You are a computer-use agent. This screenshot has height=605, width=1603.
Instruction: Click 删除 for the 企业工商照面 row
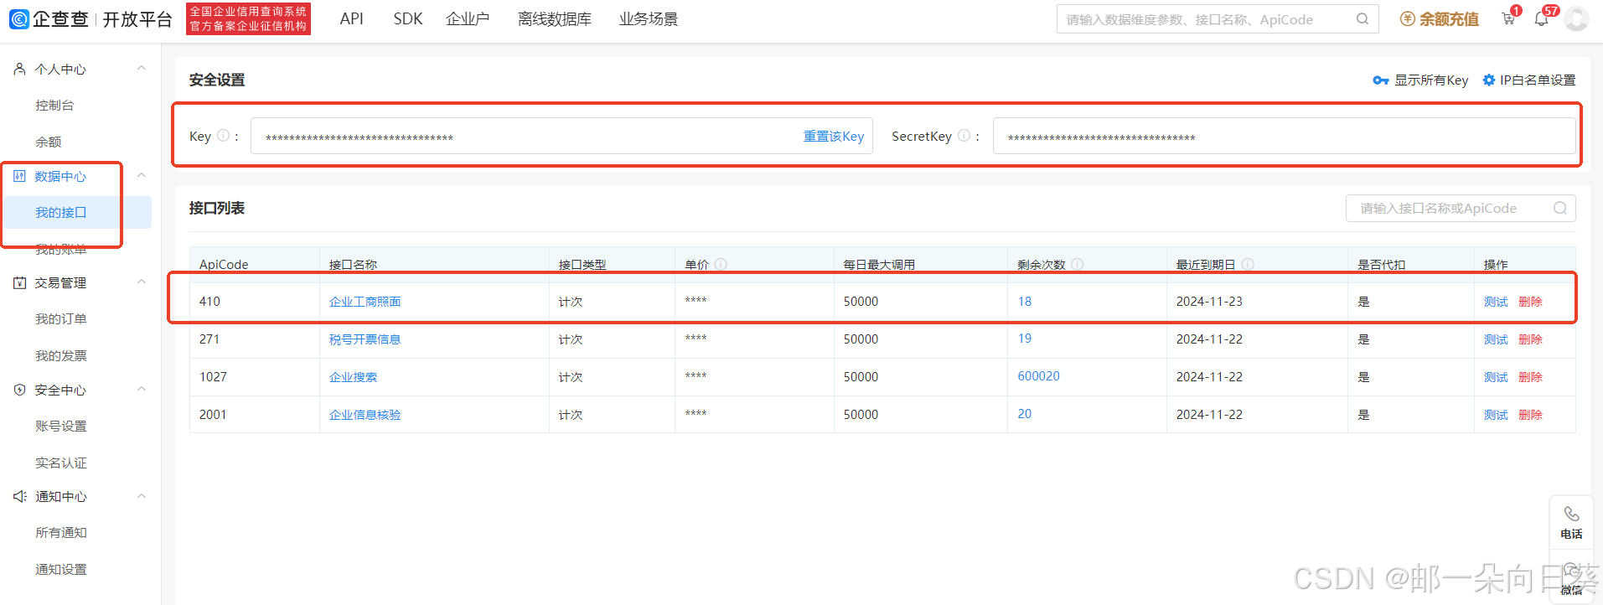[1530, 302]
